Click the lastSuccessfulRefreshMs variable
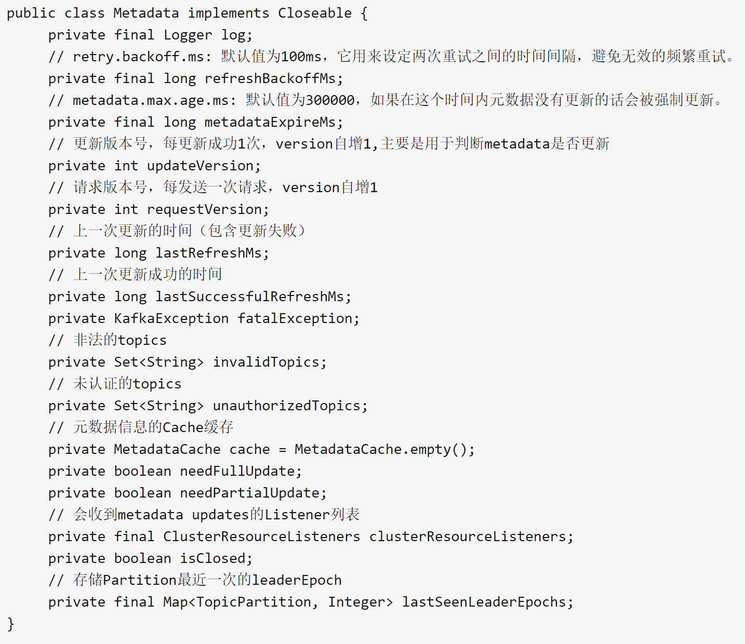This screenshot has height=644, width=745. [x=250, y=297]
